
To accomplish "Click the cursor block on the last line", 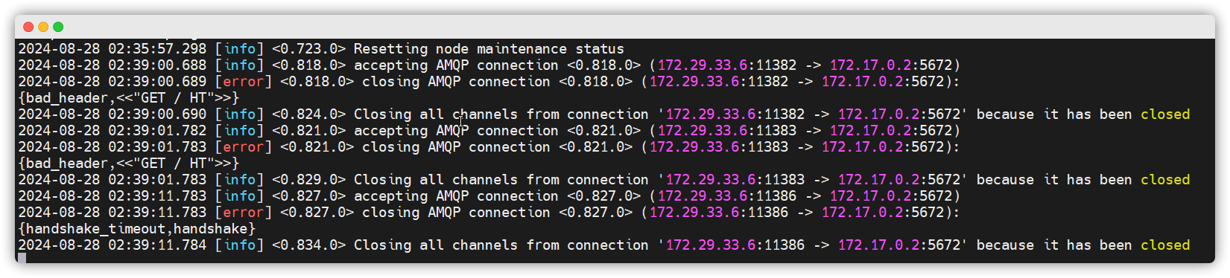I will click(22, 258).
